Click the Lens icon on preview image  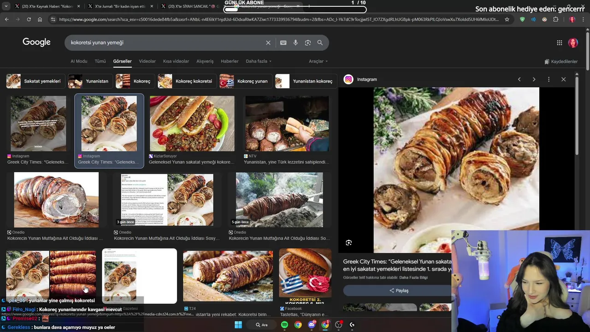[x=349, y=243]
